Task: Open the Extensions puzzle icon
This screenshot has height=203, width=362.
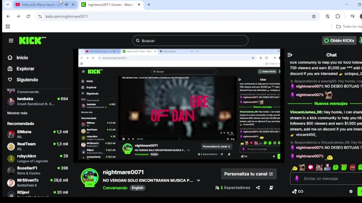Action: [338, 16]
